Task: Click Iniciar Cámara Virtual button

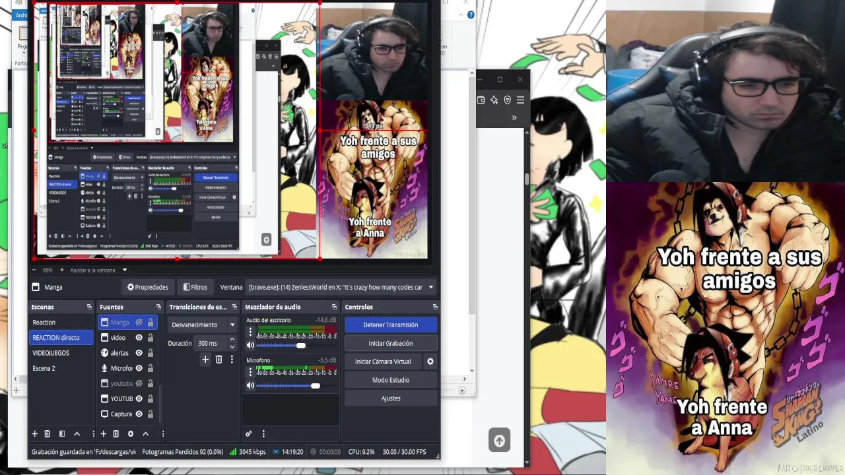Action: click(x=383, y=362)
